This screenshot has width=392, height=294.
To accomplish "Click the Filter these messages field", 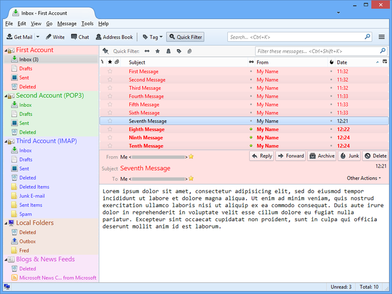I will [321, 52].
